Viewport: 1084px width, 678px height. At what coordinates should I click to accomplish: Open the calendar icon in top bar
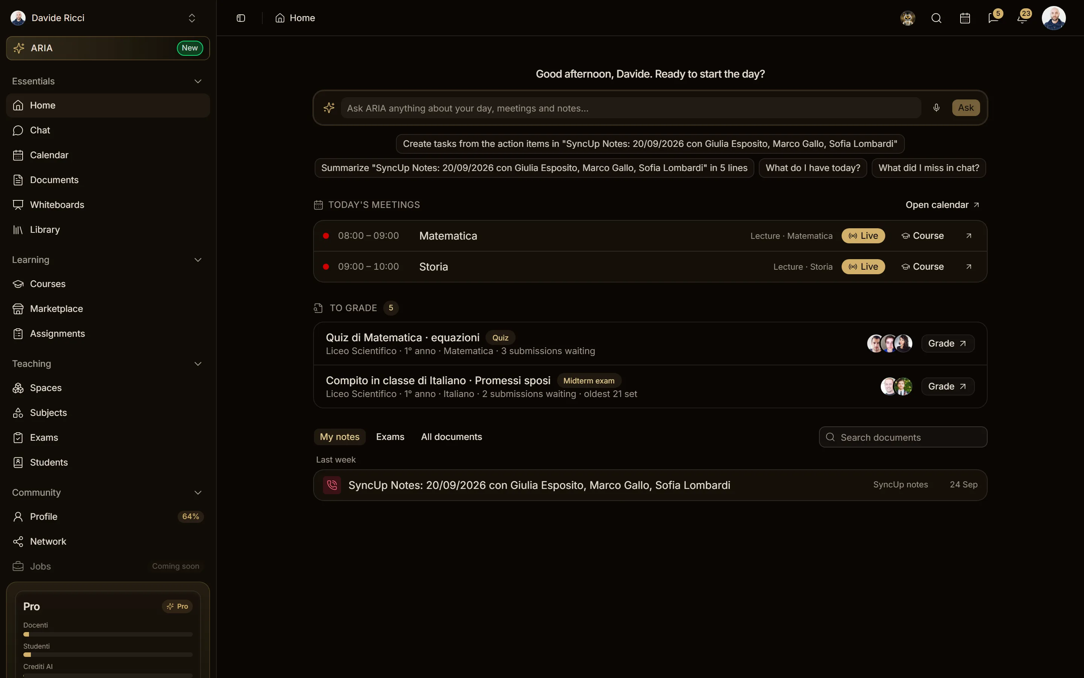[965, 18]
